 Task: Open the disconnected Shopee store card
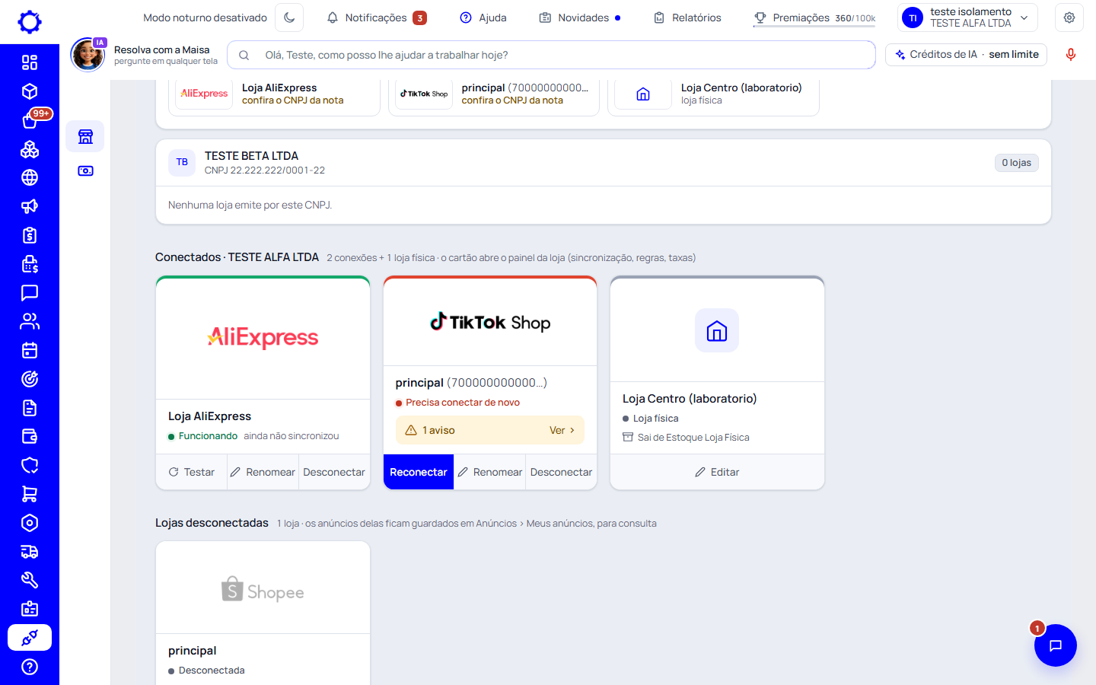pos(263,613)
